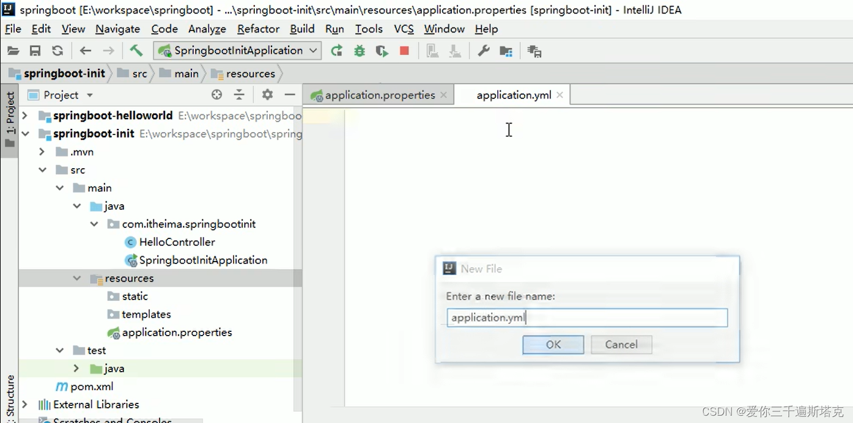This screenshot has width=853, height=423.
Task: Click the Open folder toolbar icon
Action: tap(13, 51)
